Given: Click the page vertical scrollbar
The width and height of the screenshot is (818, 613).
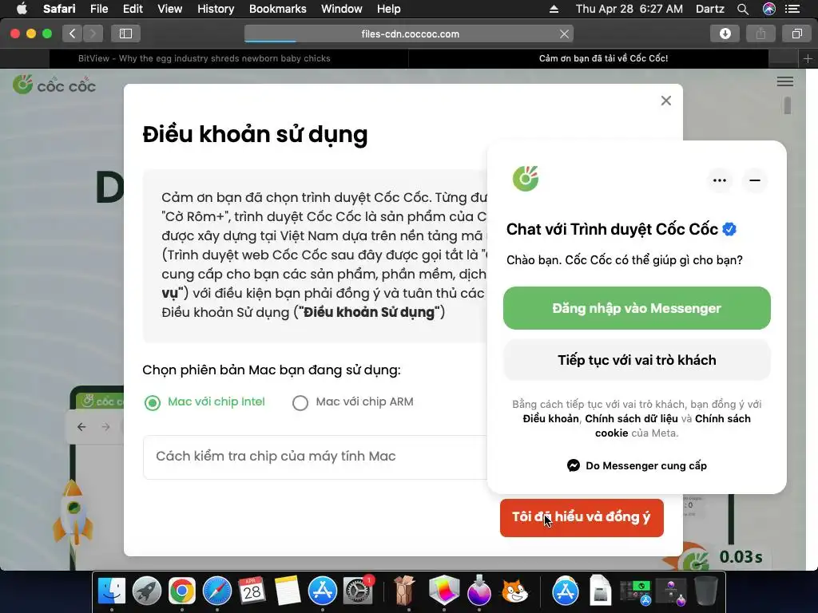Looking at the screenshot, I should pyautogui.click(x=787, y=106).
